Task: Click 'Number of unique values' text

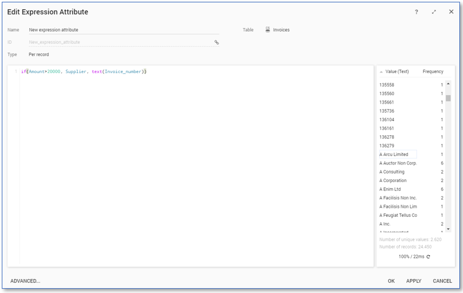Action: tap(410, 239)
